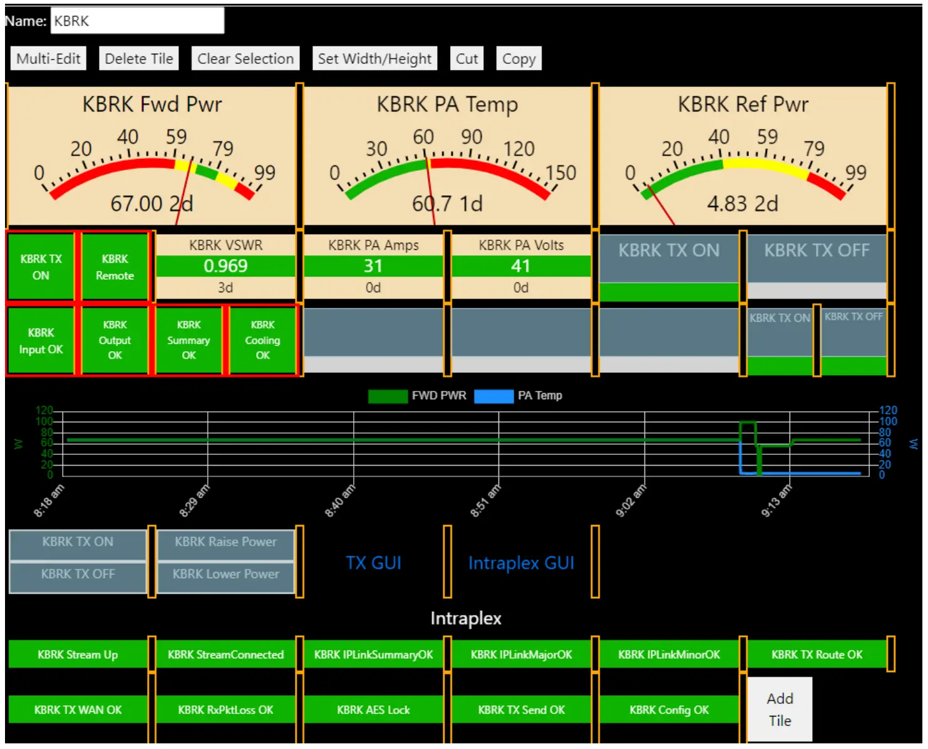
Task: Click the Add Tile button
Action: [780, 710]
